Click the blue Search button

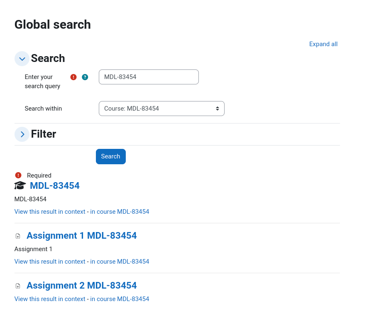[111, 156]
